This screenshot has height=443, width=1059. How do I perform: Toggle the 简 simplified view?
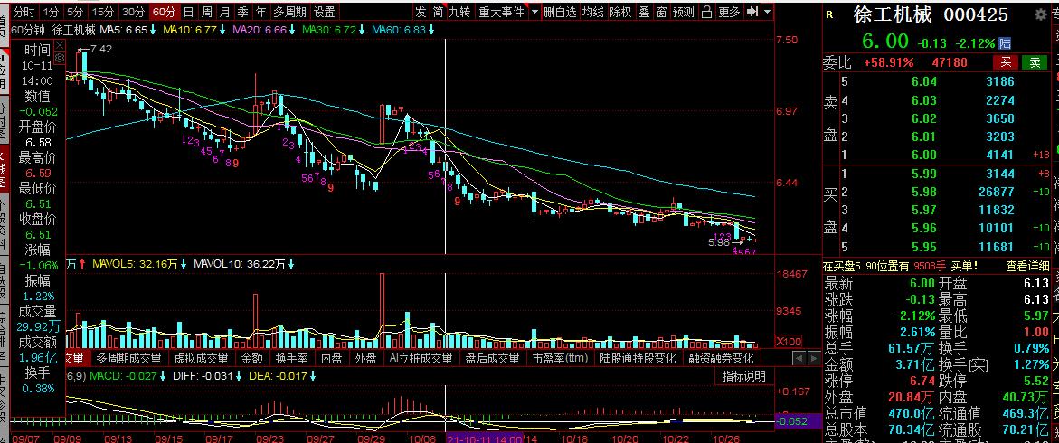(439, 12)
